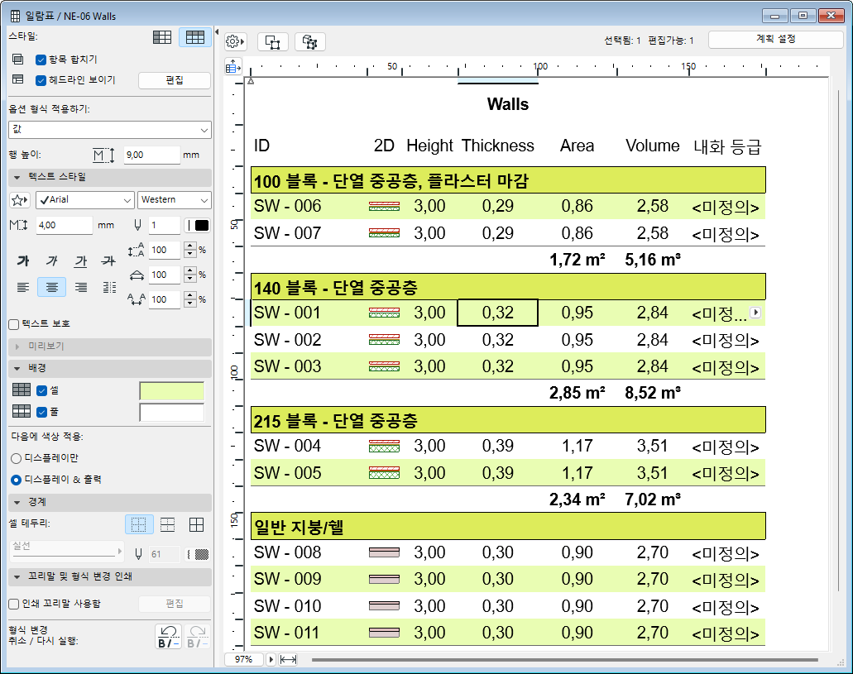
Task: Increase the first 100% spacing stepper
Action: pos(189,246)
